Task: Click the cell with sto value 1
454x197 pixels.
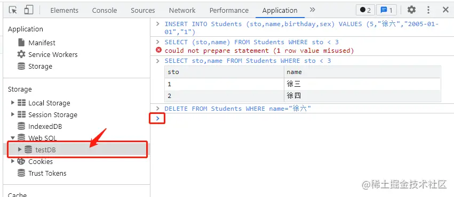Action: 224,84
